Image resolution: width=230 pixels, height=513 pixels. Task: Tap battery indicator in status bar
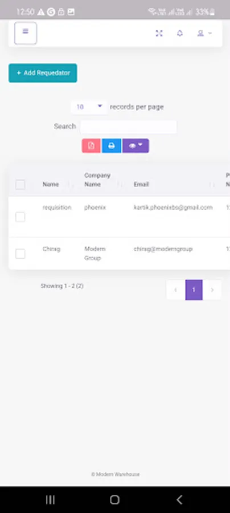point(205,12)
